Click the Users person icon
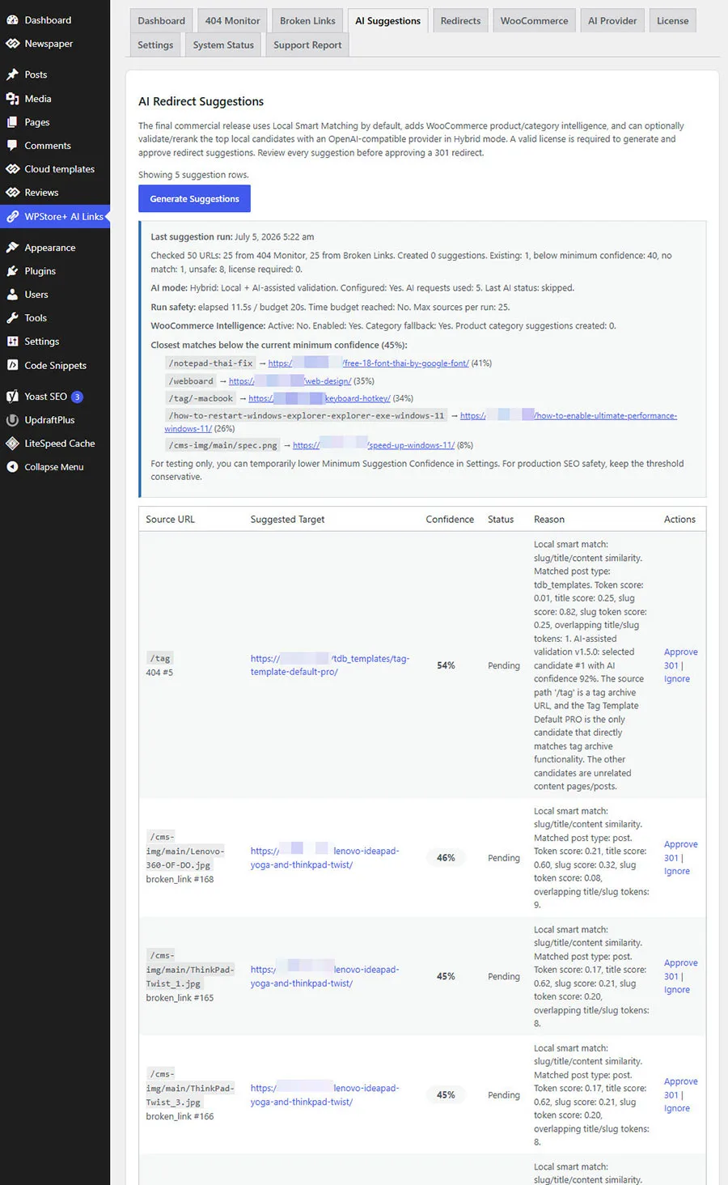 pyautogui.click(x=12, y=295)
